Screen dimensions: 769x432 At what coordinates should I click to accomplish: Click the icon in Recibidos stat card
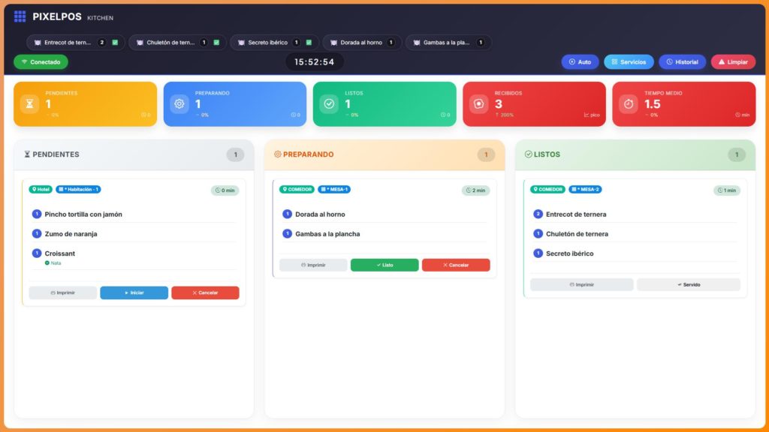point(478,103)
